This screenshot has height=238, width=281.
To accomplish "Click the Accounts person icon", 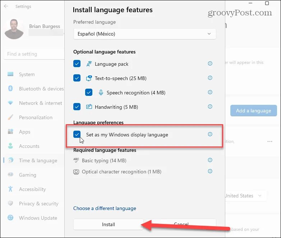I will click(x=10, y=146).
